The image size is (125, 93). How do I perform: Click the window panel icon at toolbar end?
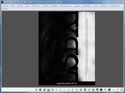point(121,90)
